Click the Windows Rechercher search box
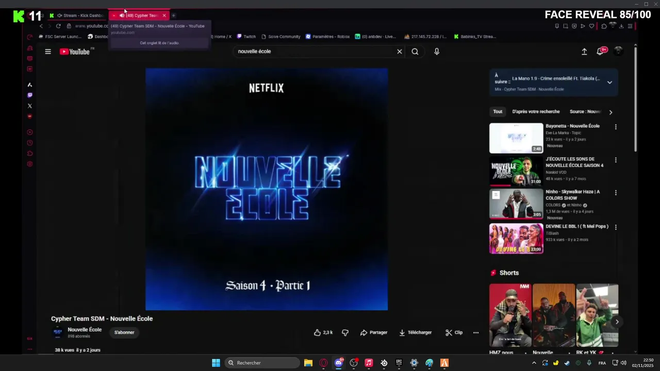660x371 pixels. coord(263,363)
